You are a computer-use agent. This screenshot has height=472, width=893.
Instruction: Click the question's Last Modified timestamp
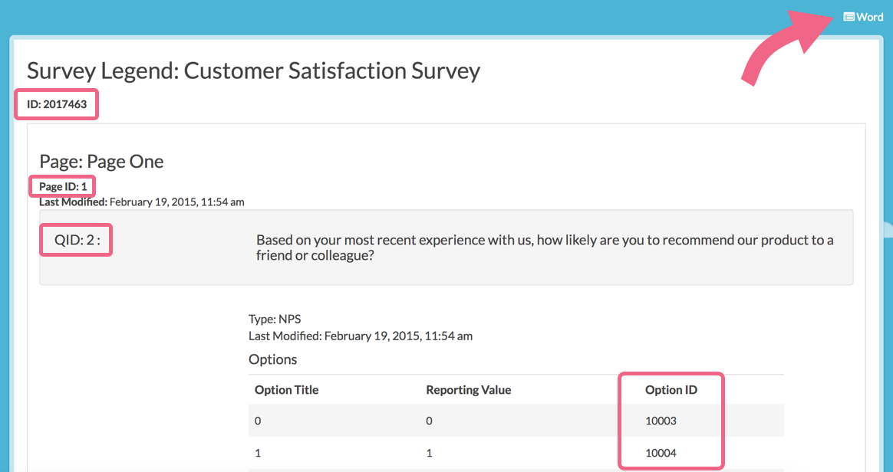(x=361, y=336)
